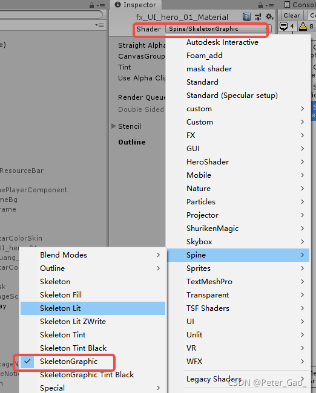Select the Skeleton Lit ZWrite shader
316x393 pixels.
[93, 322]
